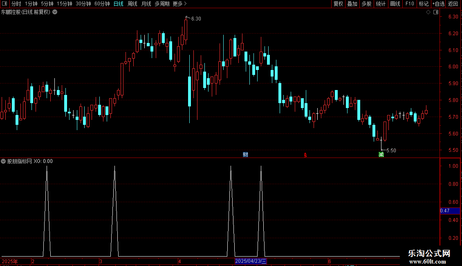Open 多股 multi-stock view
Viewport: 462px width, 266px height.
[366, 4]
